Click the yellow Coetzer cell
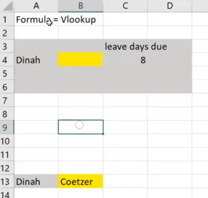This screenshot has height=198, width=208. click(81, 181)
